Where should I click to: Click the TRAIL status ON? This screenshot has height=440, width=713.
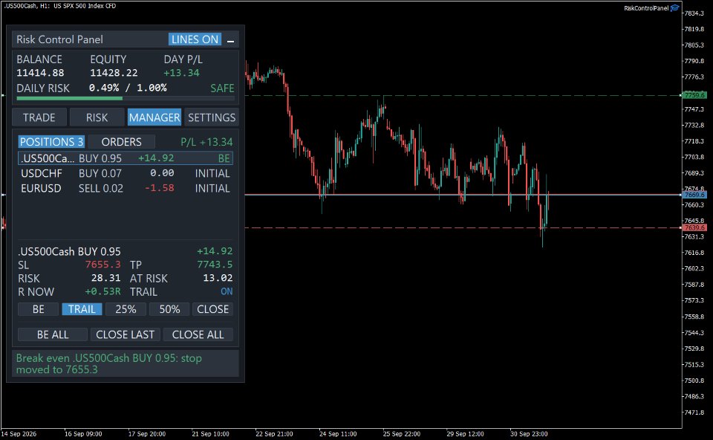[x=227, y=291]
